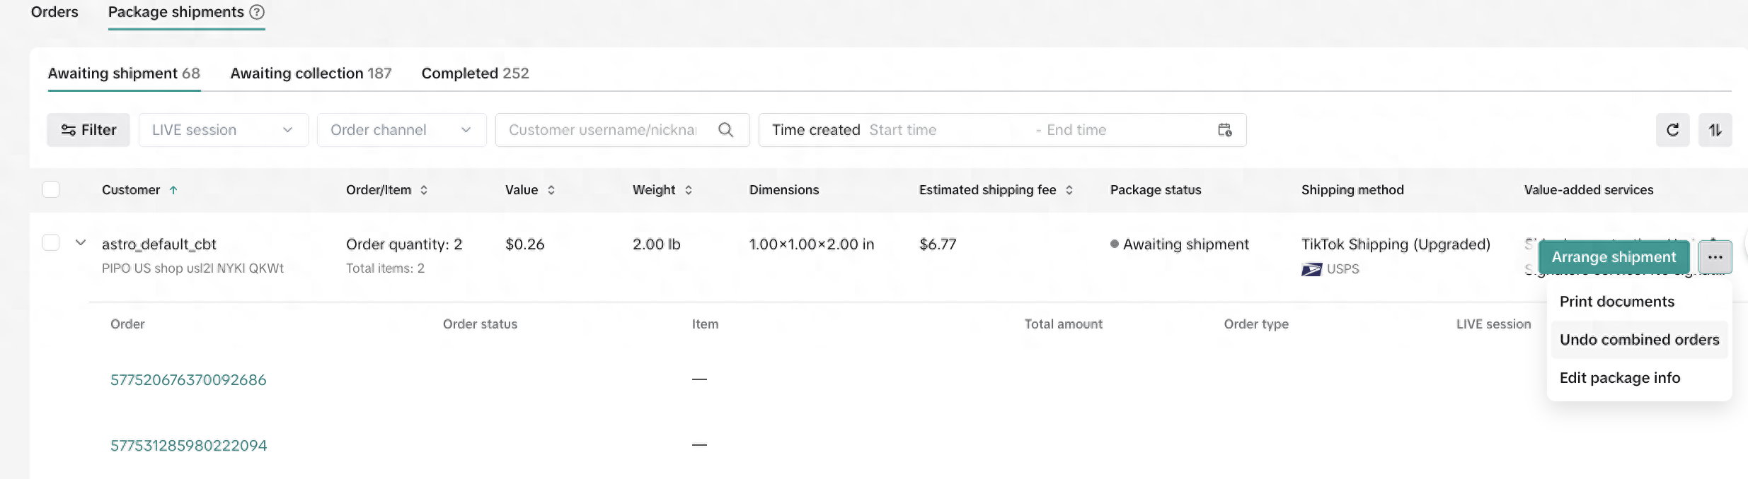Open the Awaiting shipment tab
Viewport: 1748px width, 479px height.
coord(124,73)
